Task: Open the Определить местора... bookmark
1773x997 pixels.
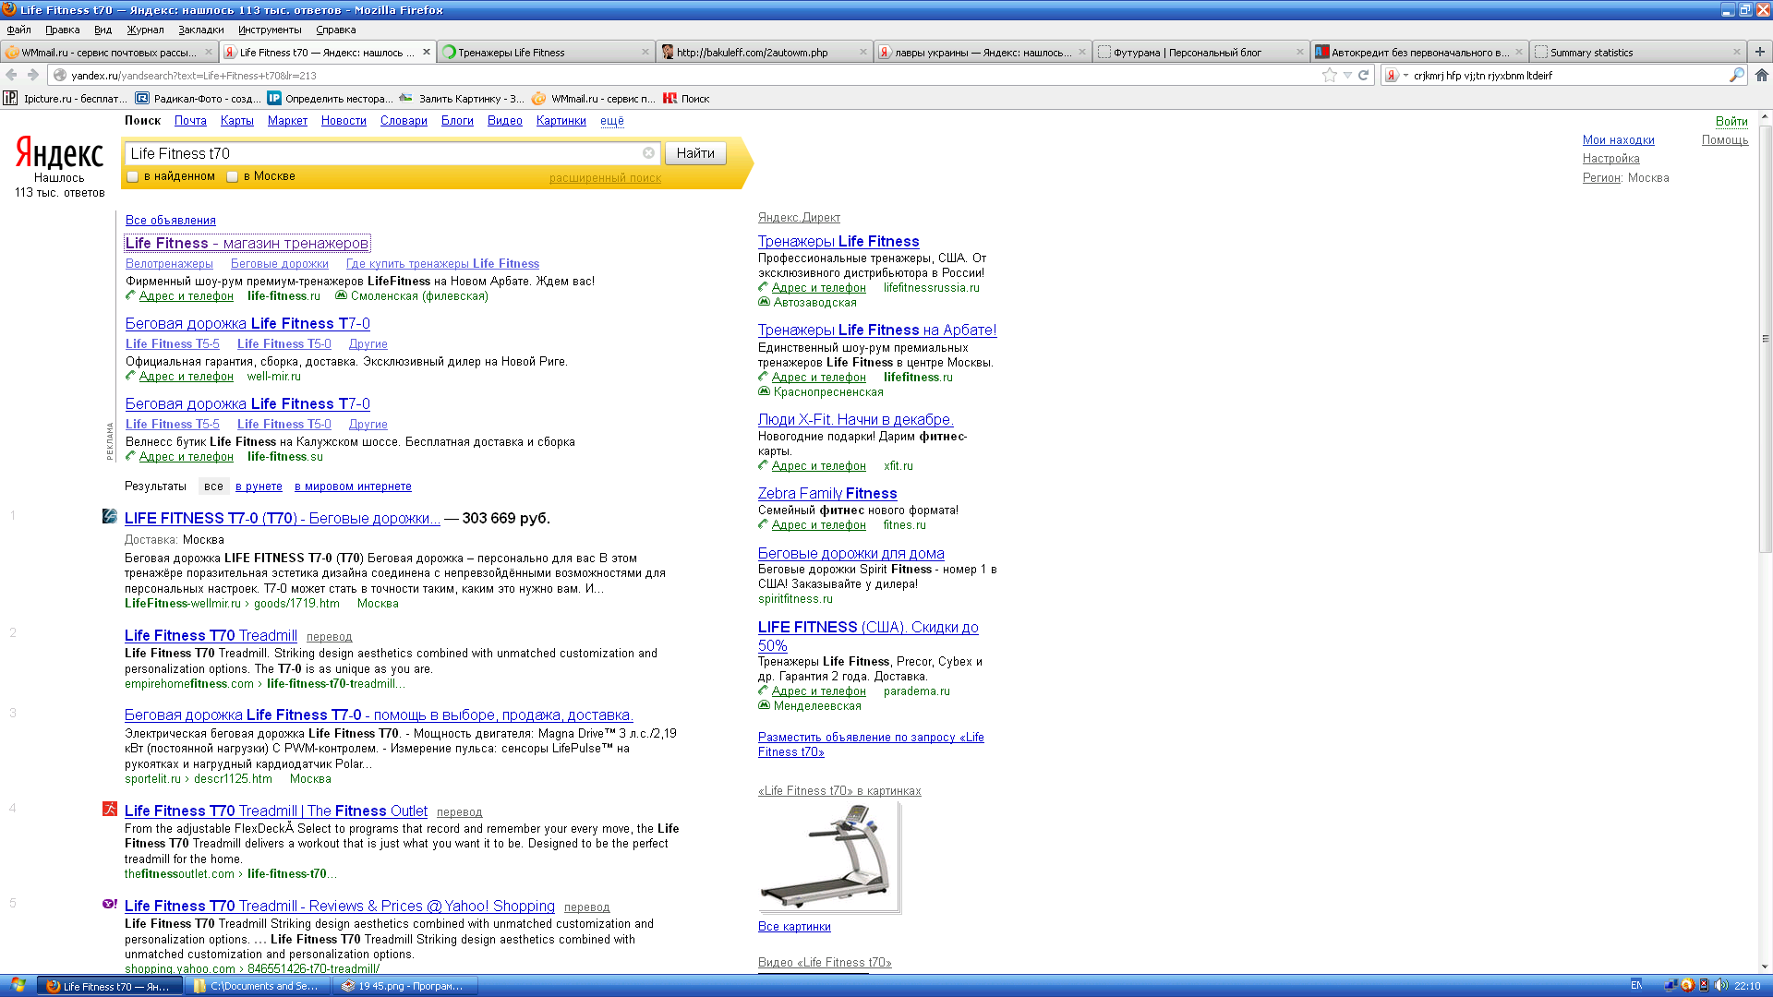Action: (330, 98)
